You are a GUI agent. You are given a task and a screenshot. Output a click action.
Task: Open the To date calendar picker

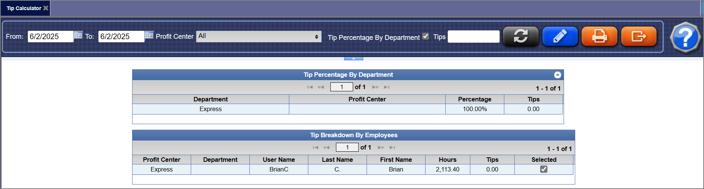149,35
